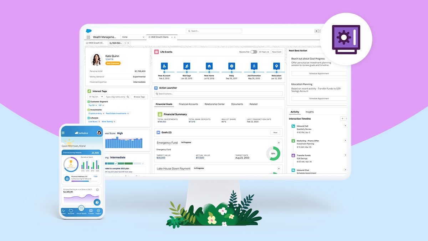Image resolution: width=428 pixels, height=241 pixels.
Task: Open the All Years dropdown
Action: (264, 52)
